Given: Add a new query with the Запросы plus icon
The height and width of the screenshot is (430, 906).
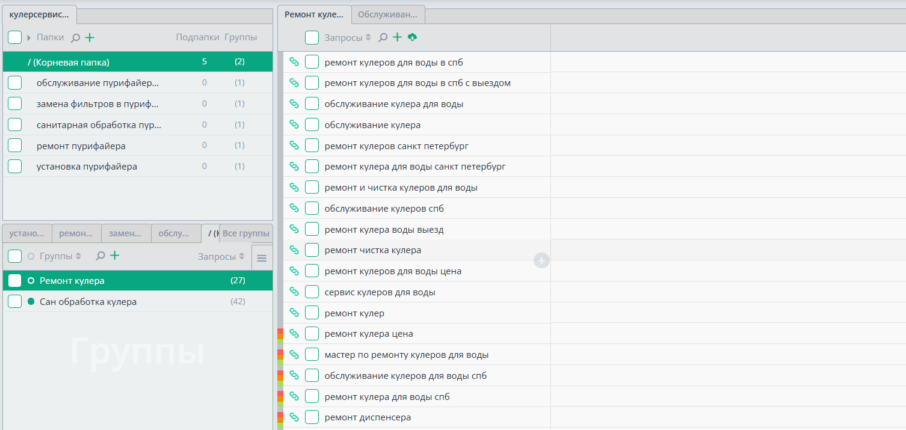Looking at the screenshot, I should tap(397, 37).
